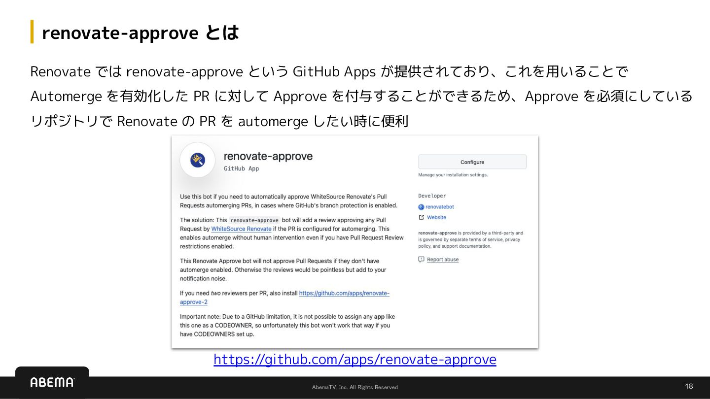
Task: Click the 'Important note' paragraph about CODEOWNER
Action: (x=287, y=325)
